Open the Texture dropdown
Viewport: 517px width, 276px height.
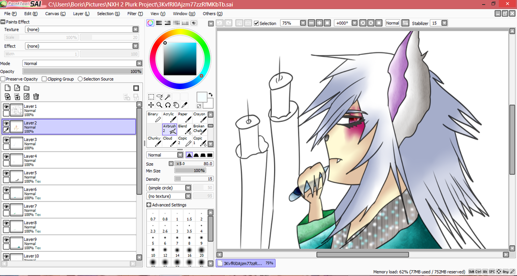click(135, 30)
